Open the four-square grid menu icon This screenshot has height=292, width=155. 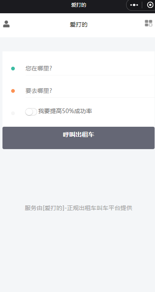[x=148, y=23]
